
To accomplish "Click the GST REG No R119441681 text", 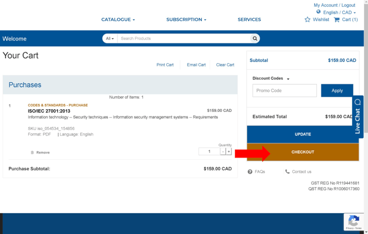I will click(335, 183).
